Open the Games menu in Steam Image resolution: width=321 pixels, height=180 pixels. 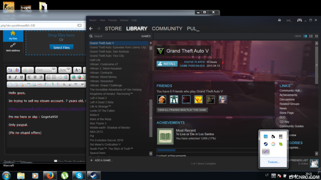click(124, 20)
